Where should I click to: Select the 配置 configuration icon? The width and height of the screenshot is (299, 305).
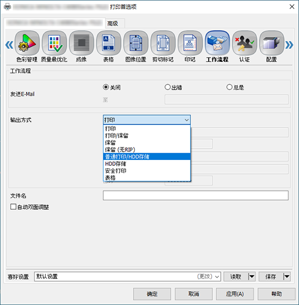(272, 43)
